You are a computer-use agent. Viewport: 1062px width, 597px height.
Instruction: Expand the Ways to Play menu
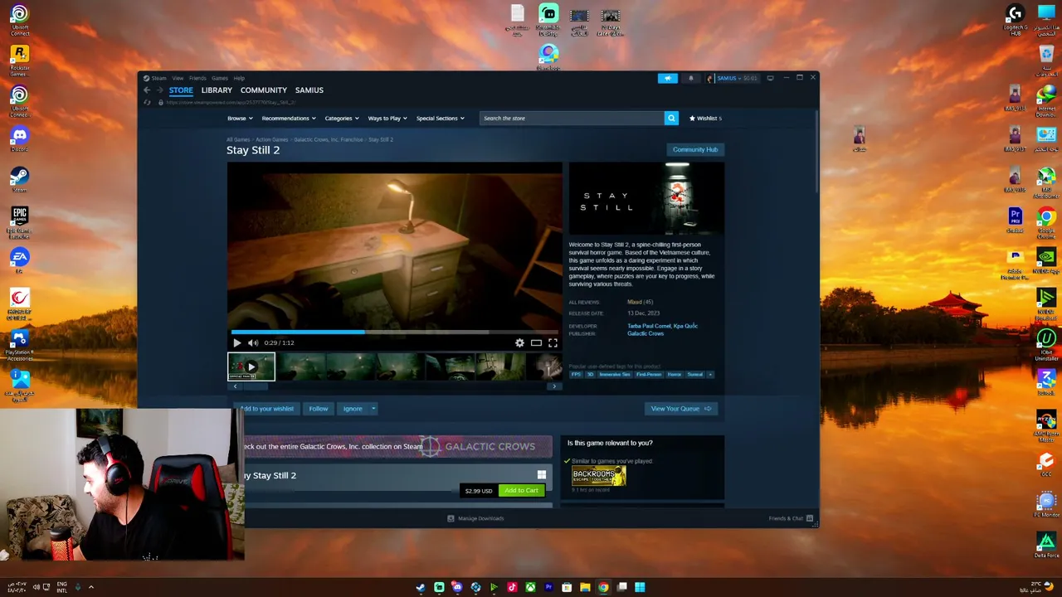click(387, 118)
